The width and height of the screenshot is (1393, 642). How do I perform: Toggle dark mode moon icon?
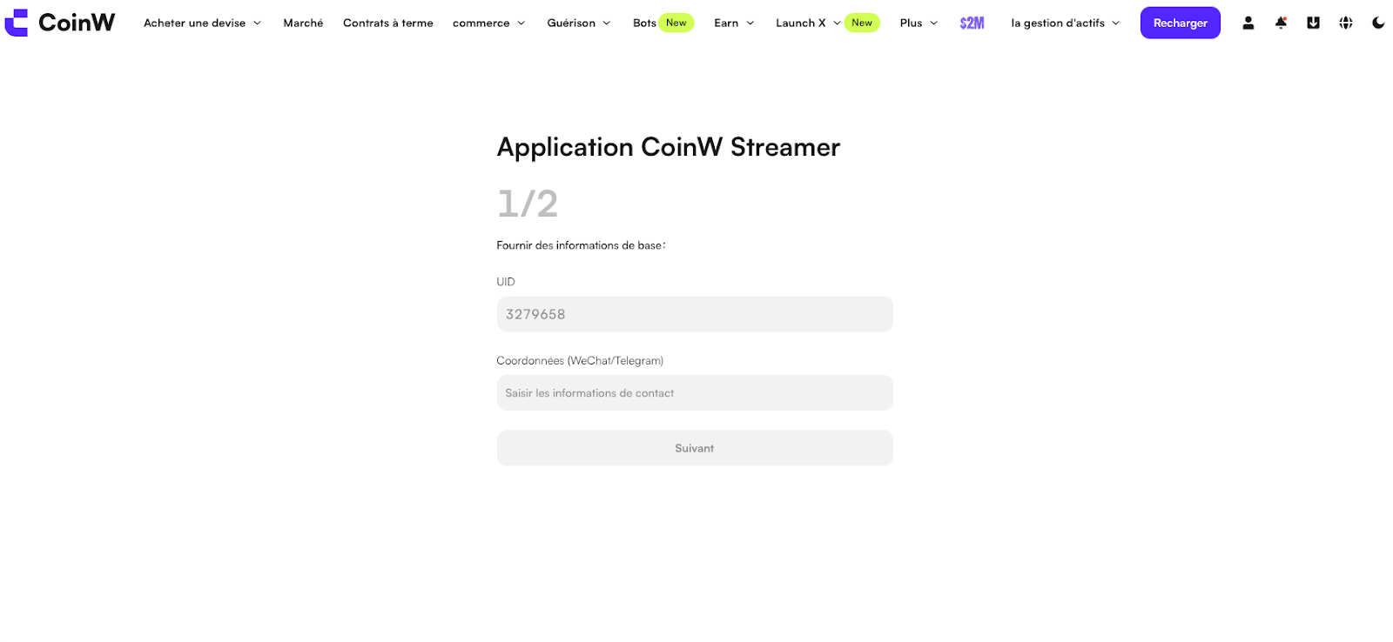[x=1378, y=23]
